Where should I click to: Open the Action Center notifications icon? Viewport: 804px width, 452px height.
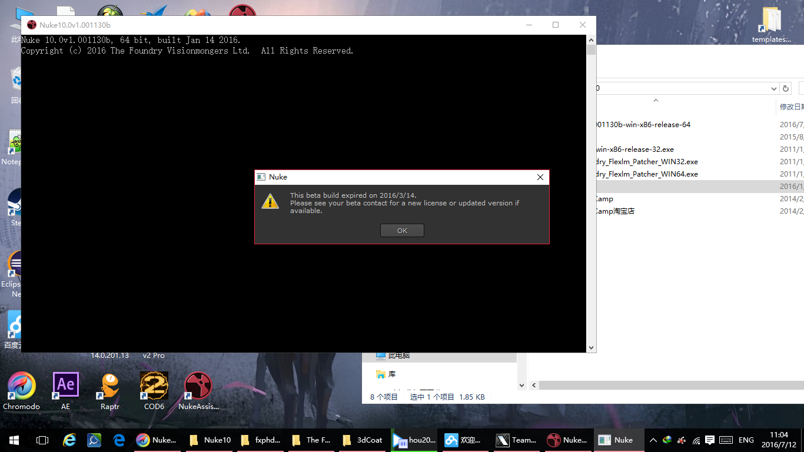[x=710, y=440]
